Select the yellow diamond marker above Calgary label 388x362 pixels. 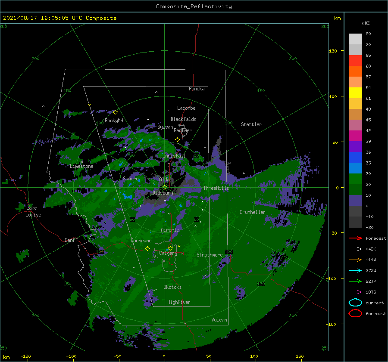tap(170, 248)
